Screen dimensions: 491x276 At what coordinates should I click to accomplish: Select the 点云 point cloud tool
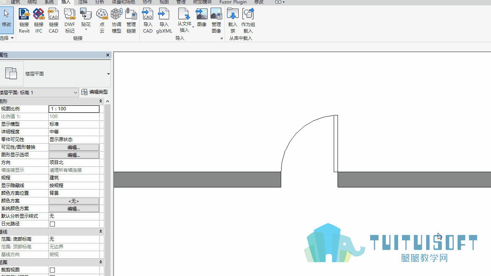click(x=102, y=21)
